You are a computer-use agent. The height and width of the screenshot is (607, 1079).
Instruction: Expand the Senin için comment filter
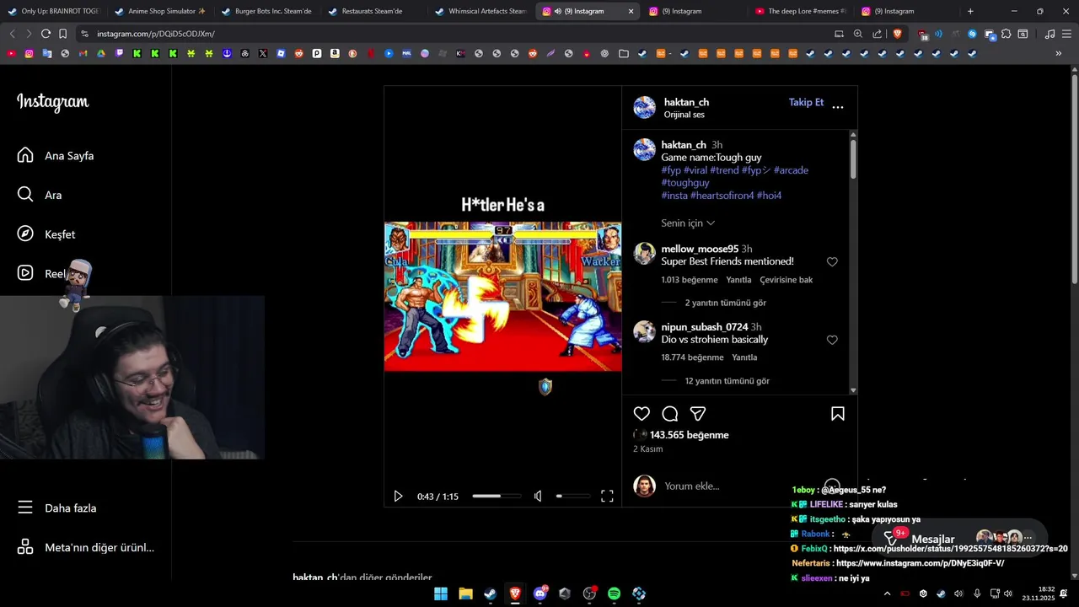[x=688, y=223]
